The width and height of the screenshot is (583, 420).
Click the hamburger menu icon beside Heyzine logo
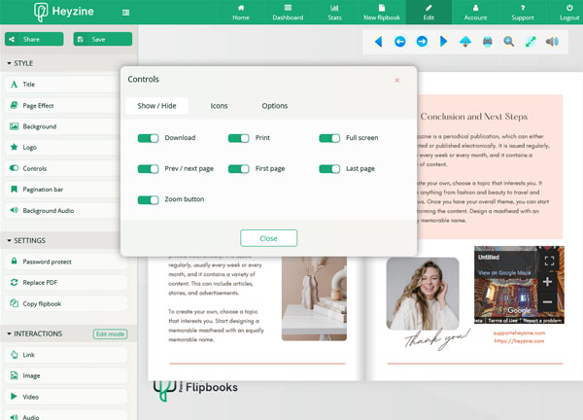(126, 13)
